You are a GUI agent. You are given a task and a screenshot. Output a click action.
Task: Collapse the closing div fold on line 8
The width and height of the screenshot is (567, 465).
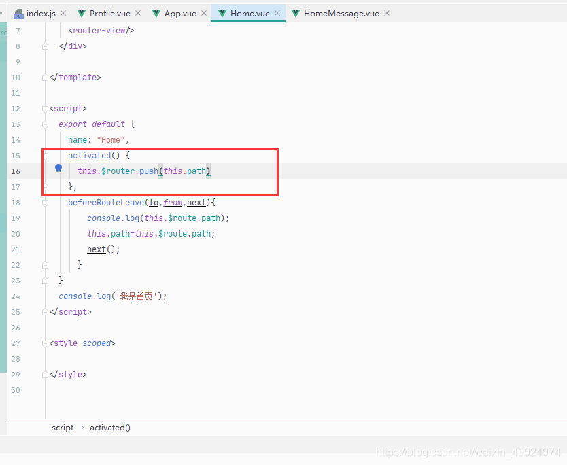coord(45,46)
